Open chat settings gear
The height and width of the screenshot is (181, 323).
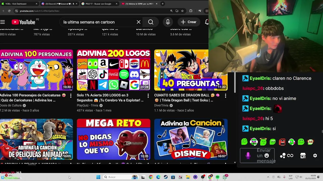point(315,156)
